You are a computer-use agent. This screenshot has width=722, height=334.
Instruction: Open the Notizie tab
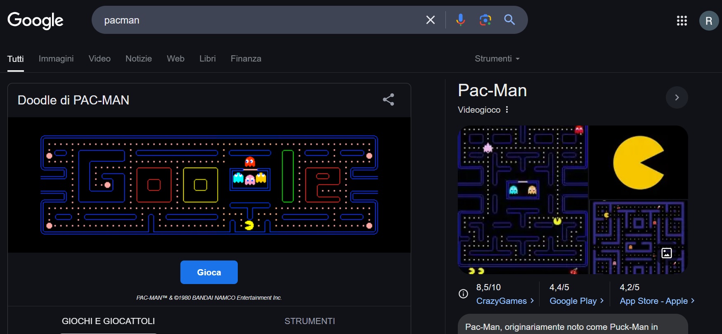tap(139, 59)
